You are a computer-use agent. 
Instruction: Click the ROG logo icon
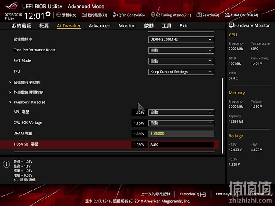tap(11, 6)
